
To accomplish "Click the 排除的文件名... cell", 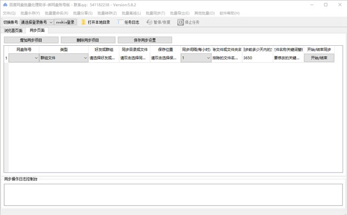I will click(x=227, y=58).
